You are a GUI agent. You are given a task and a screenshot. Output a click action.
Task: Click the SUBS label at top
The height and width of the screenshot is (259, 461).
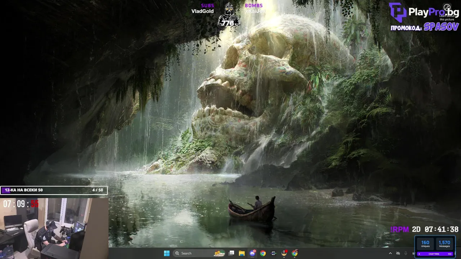207,5
